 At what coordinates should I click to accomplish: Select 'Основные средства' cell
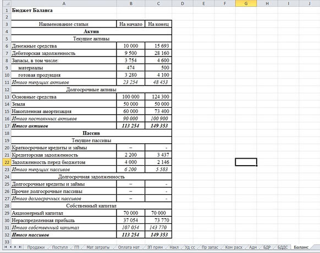tap(64, 97)
